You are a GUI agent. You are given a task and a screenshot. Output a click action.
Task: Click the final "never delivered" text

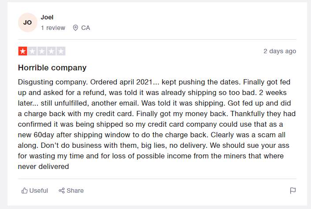43,167
